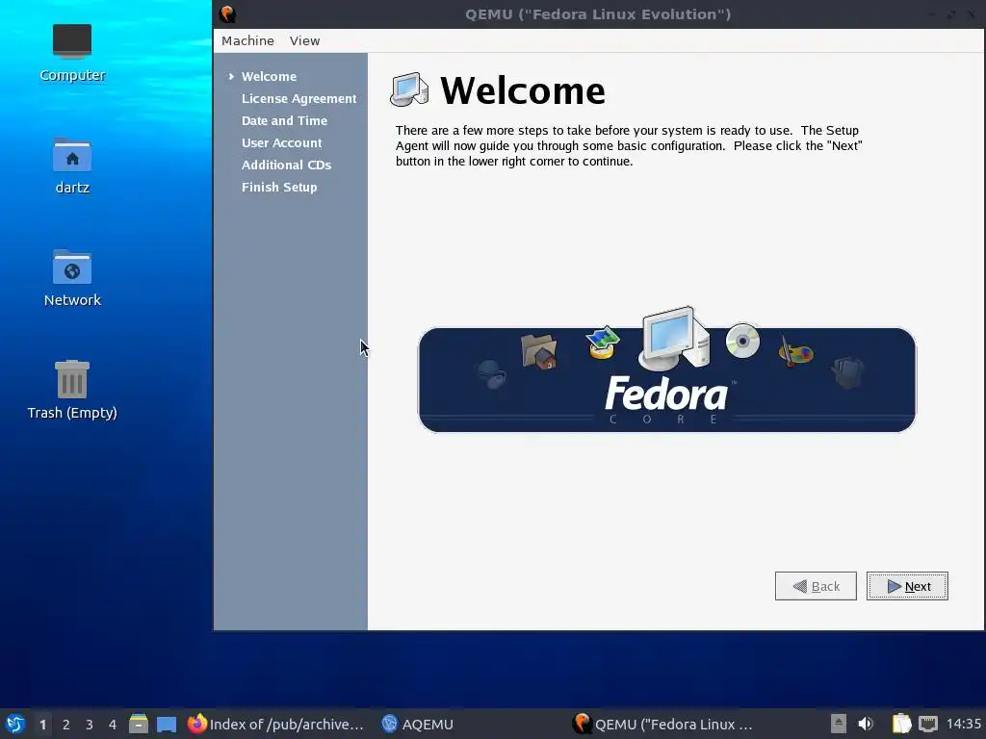
Task: Click the network connection tray icon
Action: 928,724
